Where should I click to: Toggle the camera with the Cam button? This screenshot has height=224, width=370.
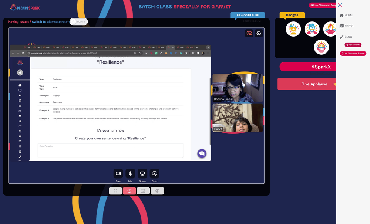118,173
